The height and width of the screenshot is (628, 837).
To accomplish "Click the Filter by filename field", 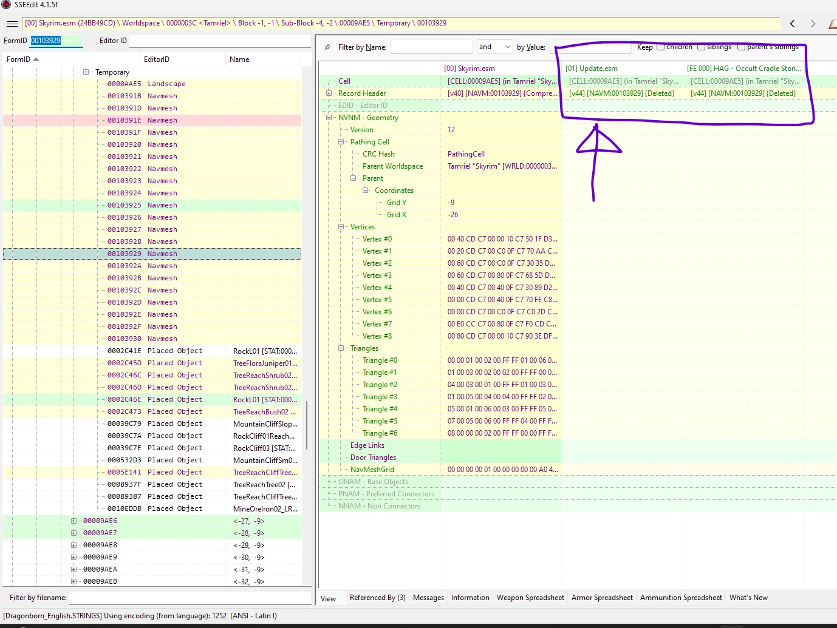I will click(x=191, y=598).
